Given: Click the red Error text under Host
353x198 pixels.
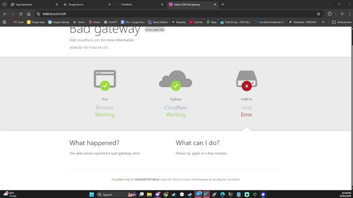Looking at the screenshot, I should (247, 115).
